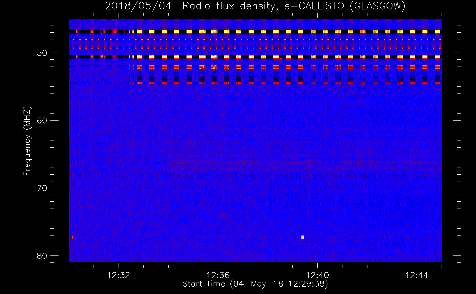Select the '12:40' time tick label
This screenshot has height=294, width=476.
point(317,275)
